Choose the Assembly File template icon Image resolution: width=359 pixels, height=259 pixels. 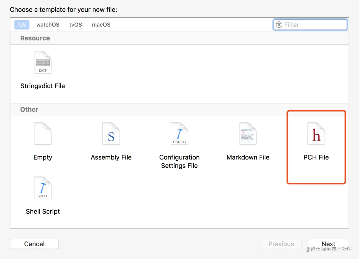111,133
